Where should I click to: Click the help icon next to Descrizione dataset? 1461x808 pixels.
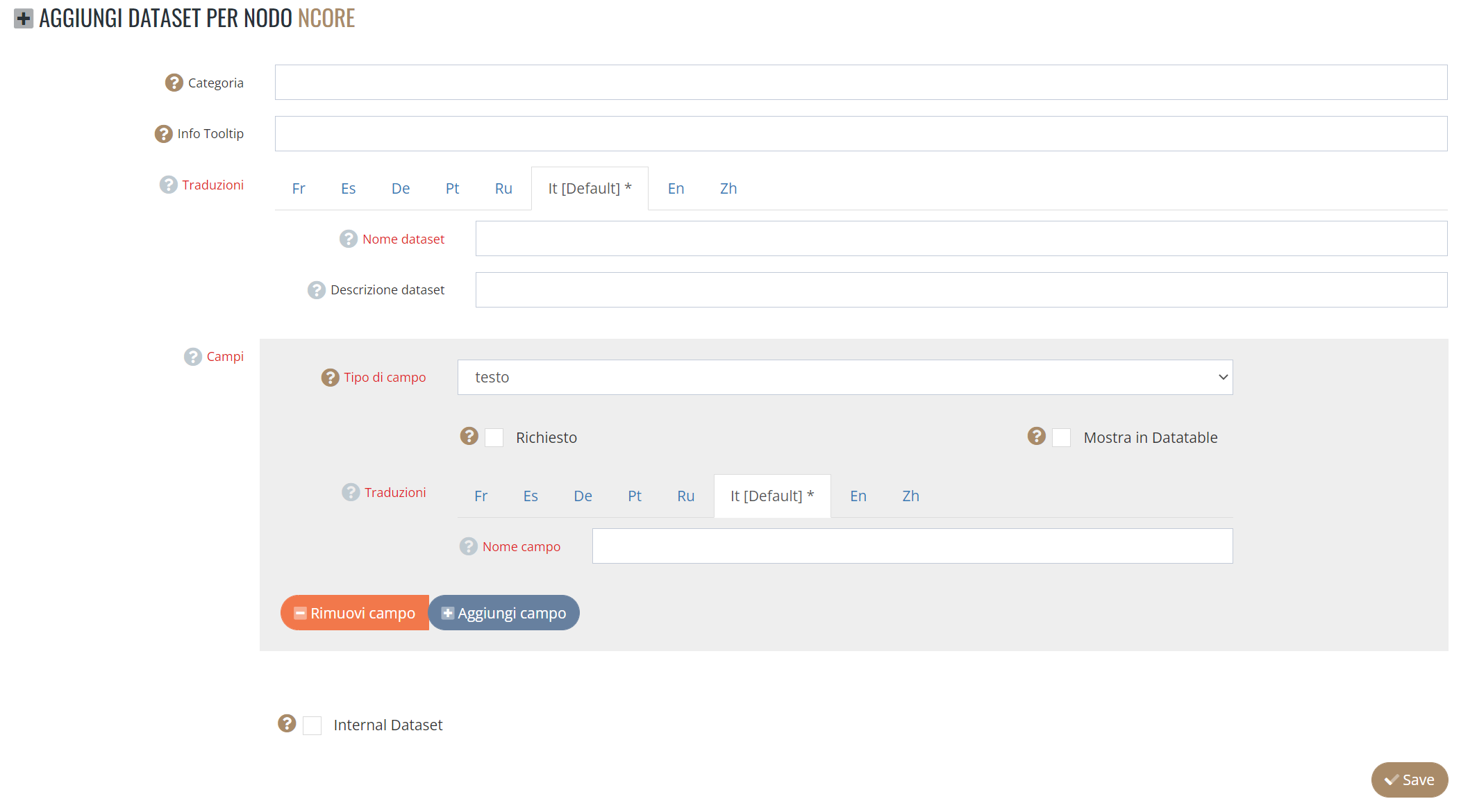pyautogui.click(x=317, y=290)
